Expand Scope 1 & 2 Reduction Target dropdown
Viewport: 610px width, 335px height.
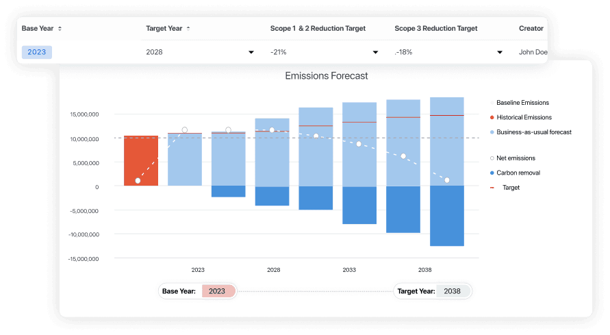375,52
